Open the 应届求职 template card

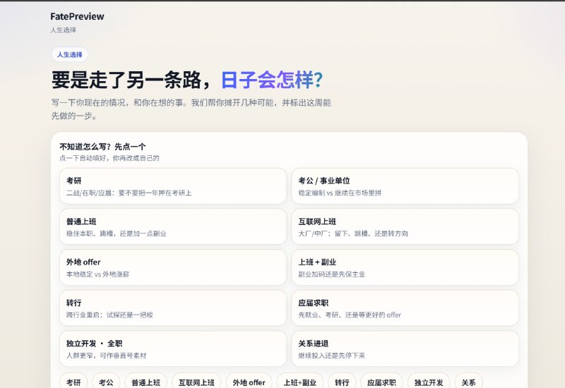point(405,308)
